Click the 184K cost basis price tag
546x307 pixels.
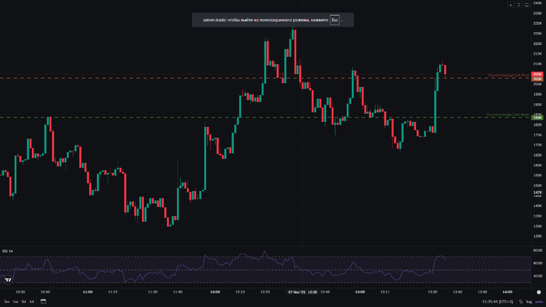tap(537, 118)
